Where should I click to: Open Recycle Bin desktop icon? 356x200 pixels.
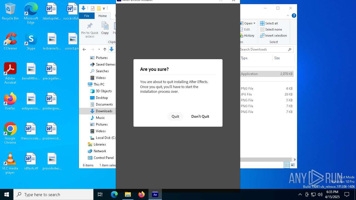(10, 12)
